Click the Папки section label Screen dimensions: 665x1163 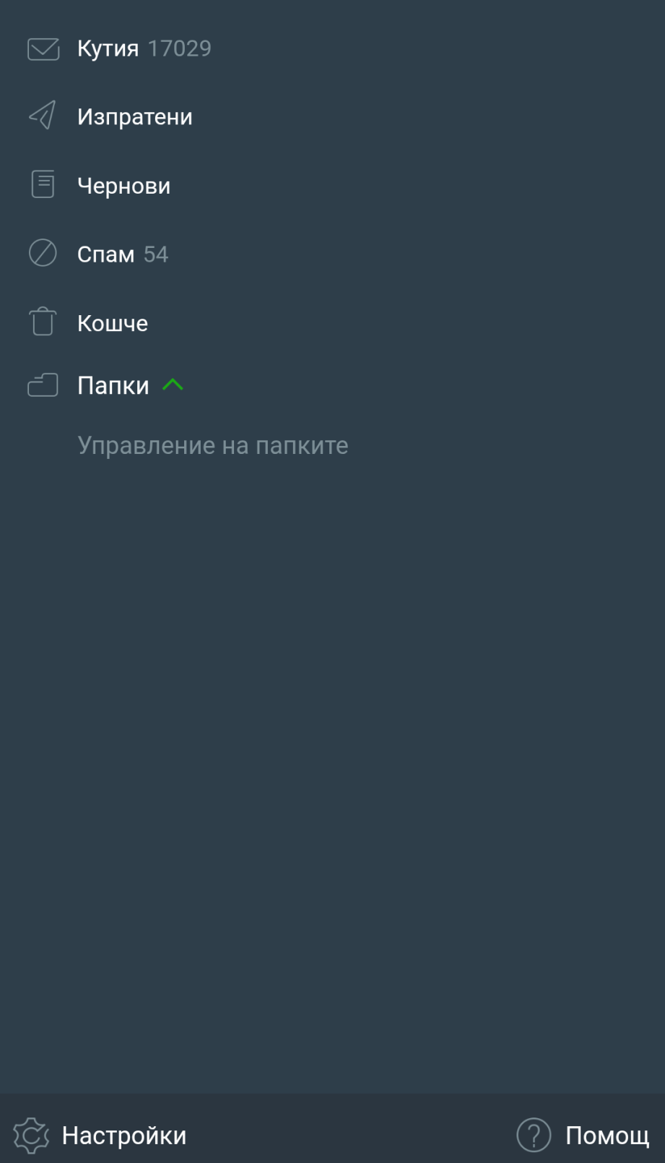(x=113, y=386)
